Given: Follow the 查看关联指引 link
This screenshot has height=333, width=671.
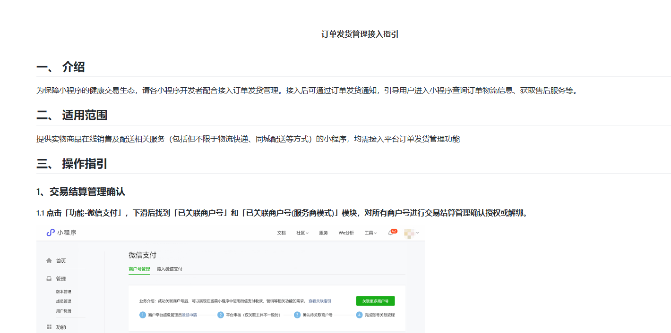Looking at the screenshot, I should [x=320, y=301].
